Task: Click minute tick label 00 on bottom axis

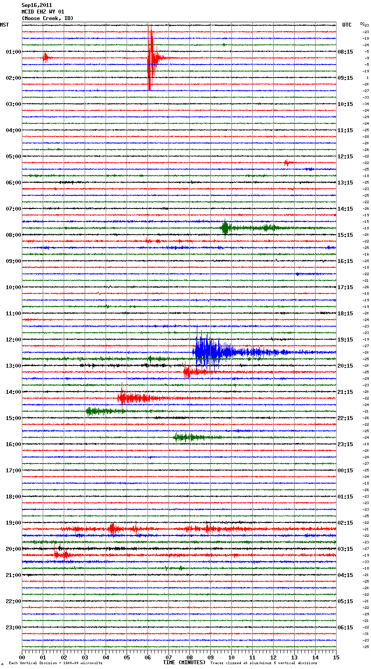Action: pos(22,657)
